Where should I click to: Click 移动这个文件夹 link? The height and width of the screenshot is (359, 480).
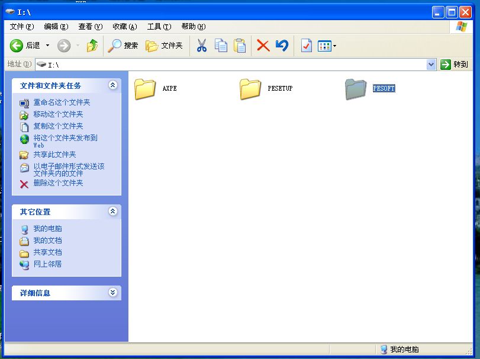(58, 114)
